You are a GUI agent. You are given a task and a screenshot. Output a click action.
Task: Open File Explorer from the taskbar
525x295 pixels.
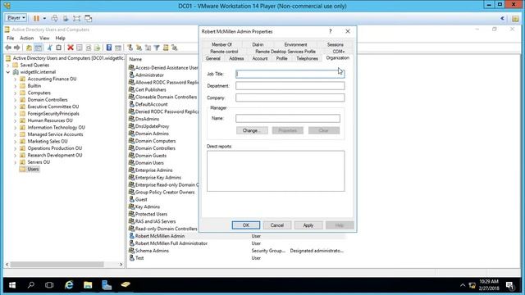pos(88,285)
